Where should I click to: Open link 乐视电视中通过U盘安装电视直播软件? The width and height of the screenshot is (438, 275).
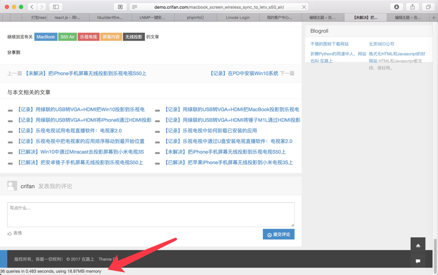click(x=228, y=141)
